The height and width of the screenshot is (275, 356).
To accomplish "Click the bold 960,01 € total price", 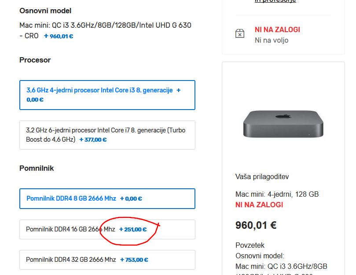I will click(256, 226).
